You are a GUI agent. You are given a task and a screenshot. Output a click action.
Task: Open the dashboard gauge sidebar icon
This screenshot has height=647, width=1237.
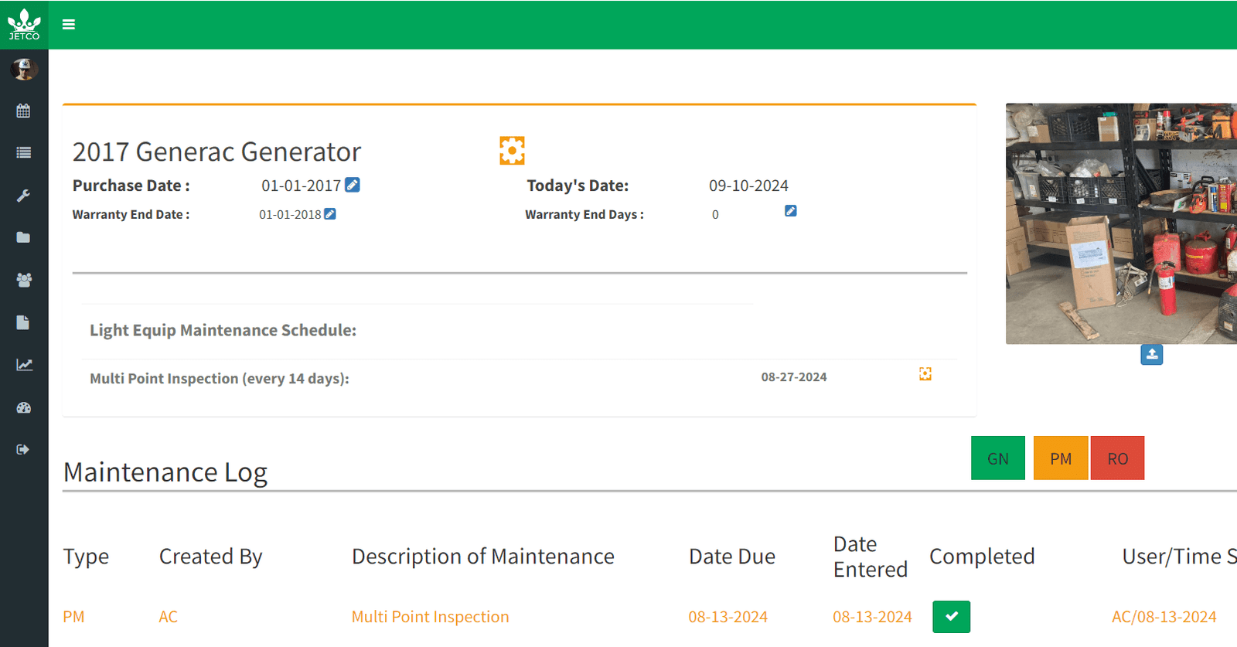(x=24, y=407)
